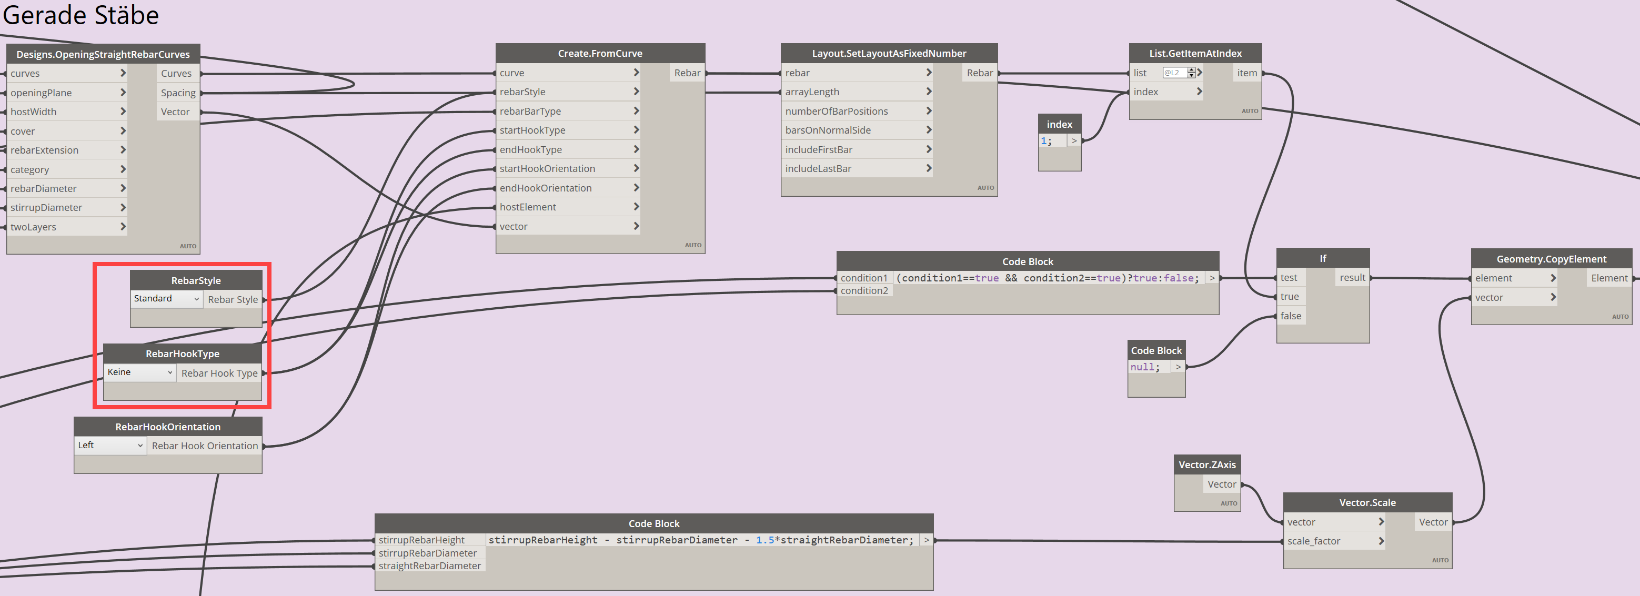Viewport: 1640px width, 596px height.
Task: Click the includeLastBar input chevron
Action: coord(928,168)
